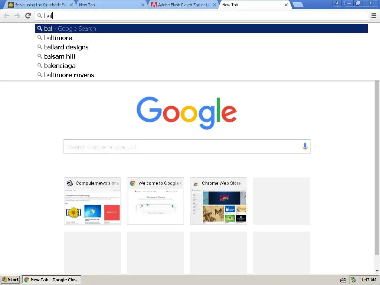Click the Google logo
The width and height of the screenshot is (380, 285).
187,113
